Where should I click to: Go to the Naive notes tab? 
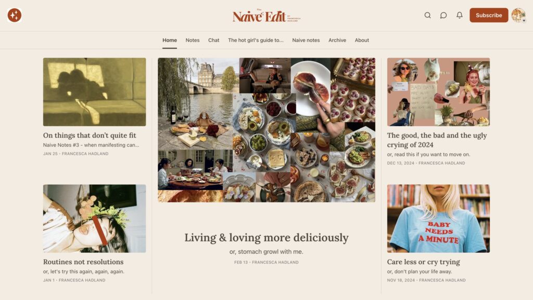(306, 40)
